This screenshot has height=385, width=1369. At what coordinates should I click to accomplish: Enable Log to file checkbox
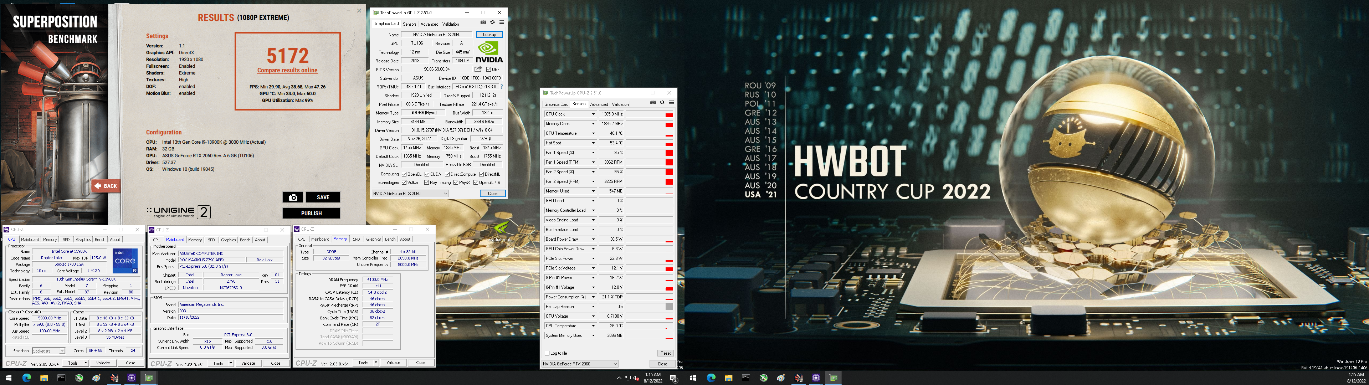547,353
